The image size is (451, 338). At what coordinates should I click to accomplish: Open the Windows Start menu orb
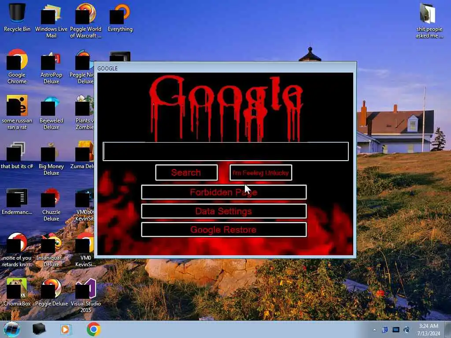[x=12, y=329]
